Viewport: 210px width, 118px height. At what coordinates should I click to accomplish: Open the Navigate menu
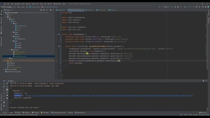(17, 4)
